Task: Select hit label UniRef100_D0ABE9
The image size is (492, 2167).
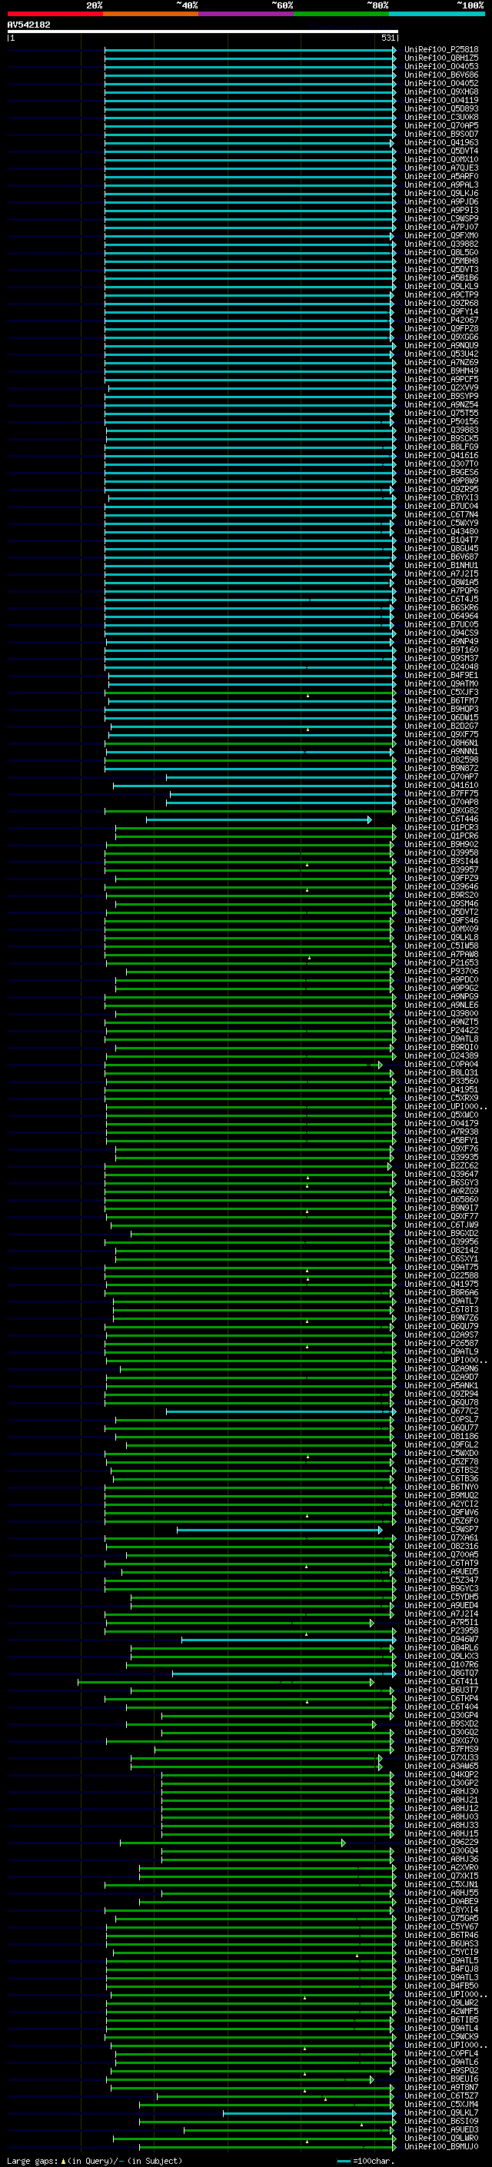Action: pos(441,1902)
